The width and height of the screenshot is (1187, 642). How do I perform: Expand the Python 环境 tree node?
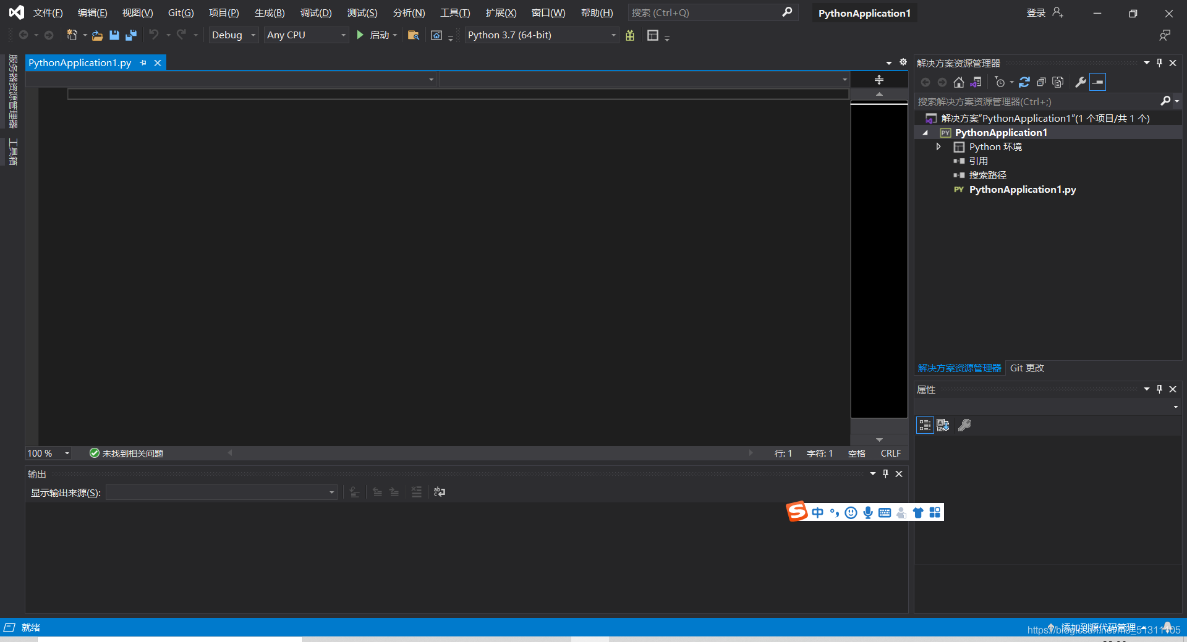click(938, 147)
